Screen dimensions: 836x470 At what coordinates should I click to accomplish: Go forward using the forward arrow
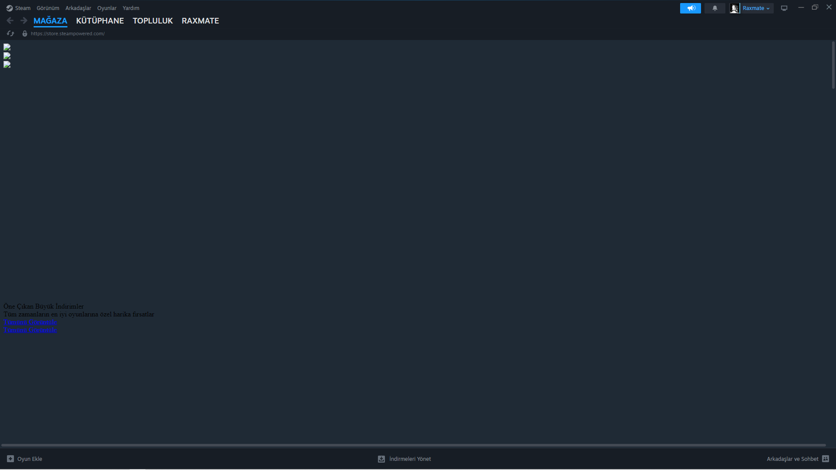pos(24,20)
